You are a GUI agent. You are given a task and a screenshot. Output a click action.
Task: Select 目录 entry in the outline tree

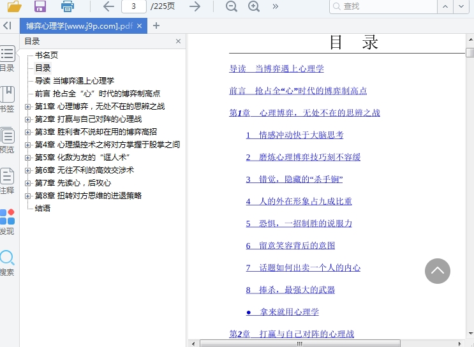pos(43,68)
